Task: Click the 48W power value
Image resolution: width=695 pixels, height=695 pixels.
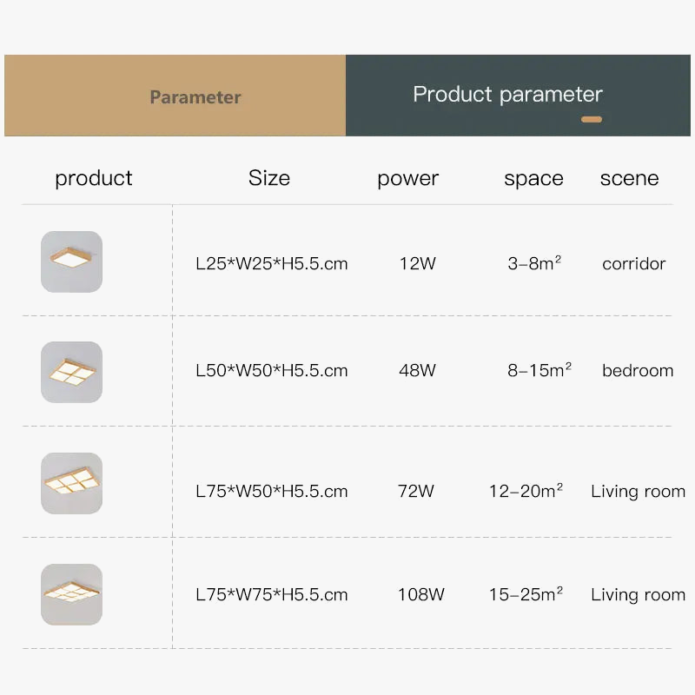Action: point(417,370)
